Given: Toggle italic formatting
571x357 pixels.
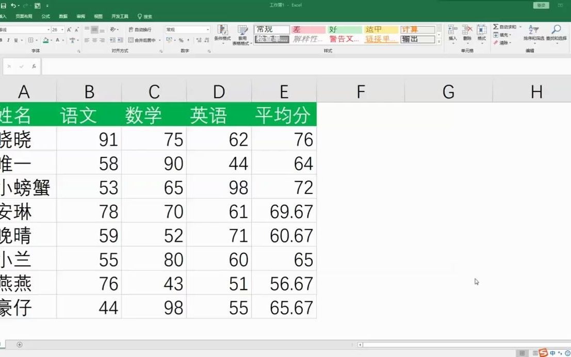Looking at the screenshot, I should pyautogui.click(x=9, y=40).
